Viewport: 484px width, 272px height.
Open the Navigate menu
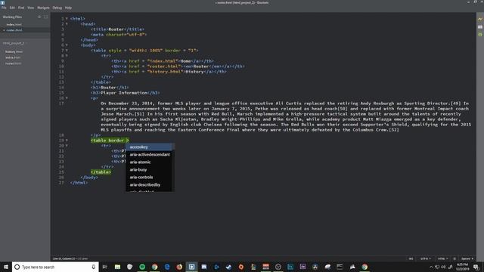(43, 8)
